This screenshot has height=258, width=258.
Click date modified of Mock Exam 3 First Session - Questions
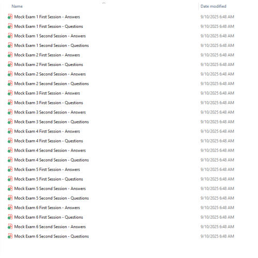coord(217,103)
